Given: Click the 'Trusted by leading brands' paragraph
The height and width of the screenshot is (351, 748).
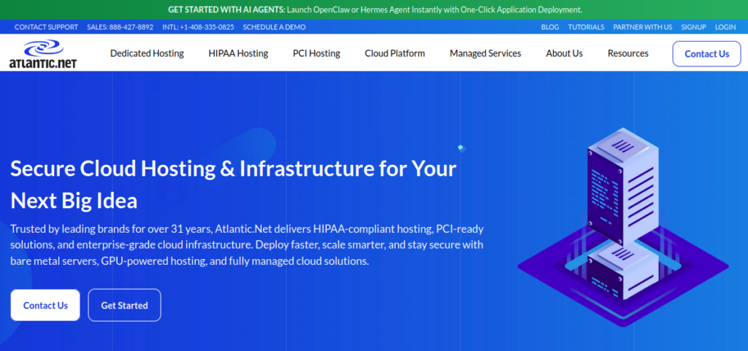Looking at the screenshot, I should click(247, 245).
